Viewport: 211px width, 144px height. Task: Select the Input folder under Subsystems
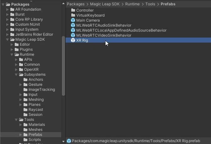click(x=33, y=95)
